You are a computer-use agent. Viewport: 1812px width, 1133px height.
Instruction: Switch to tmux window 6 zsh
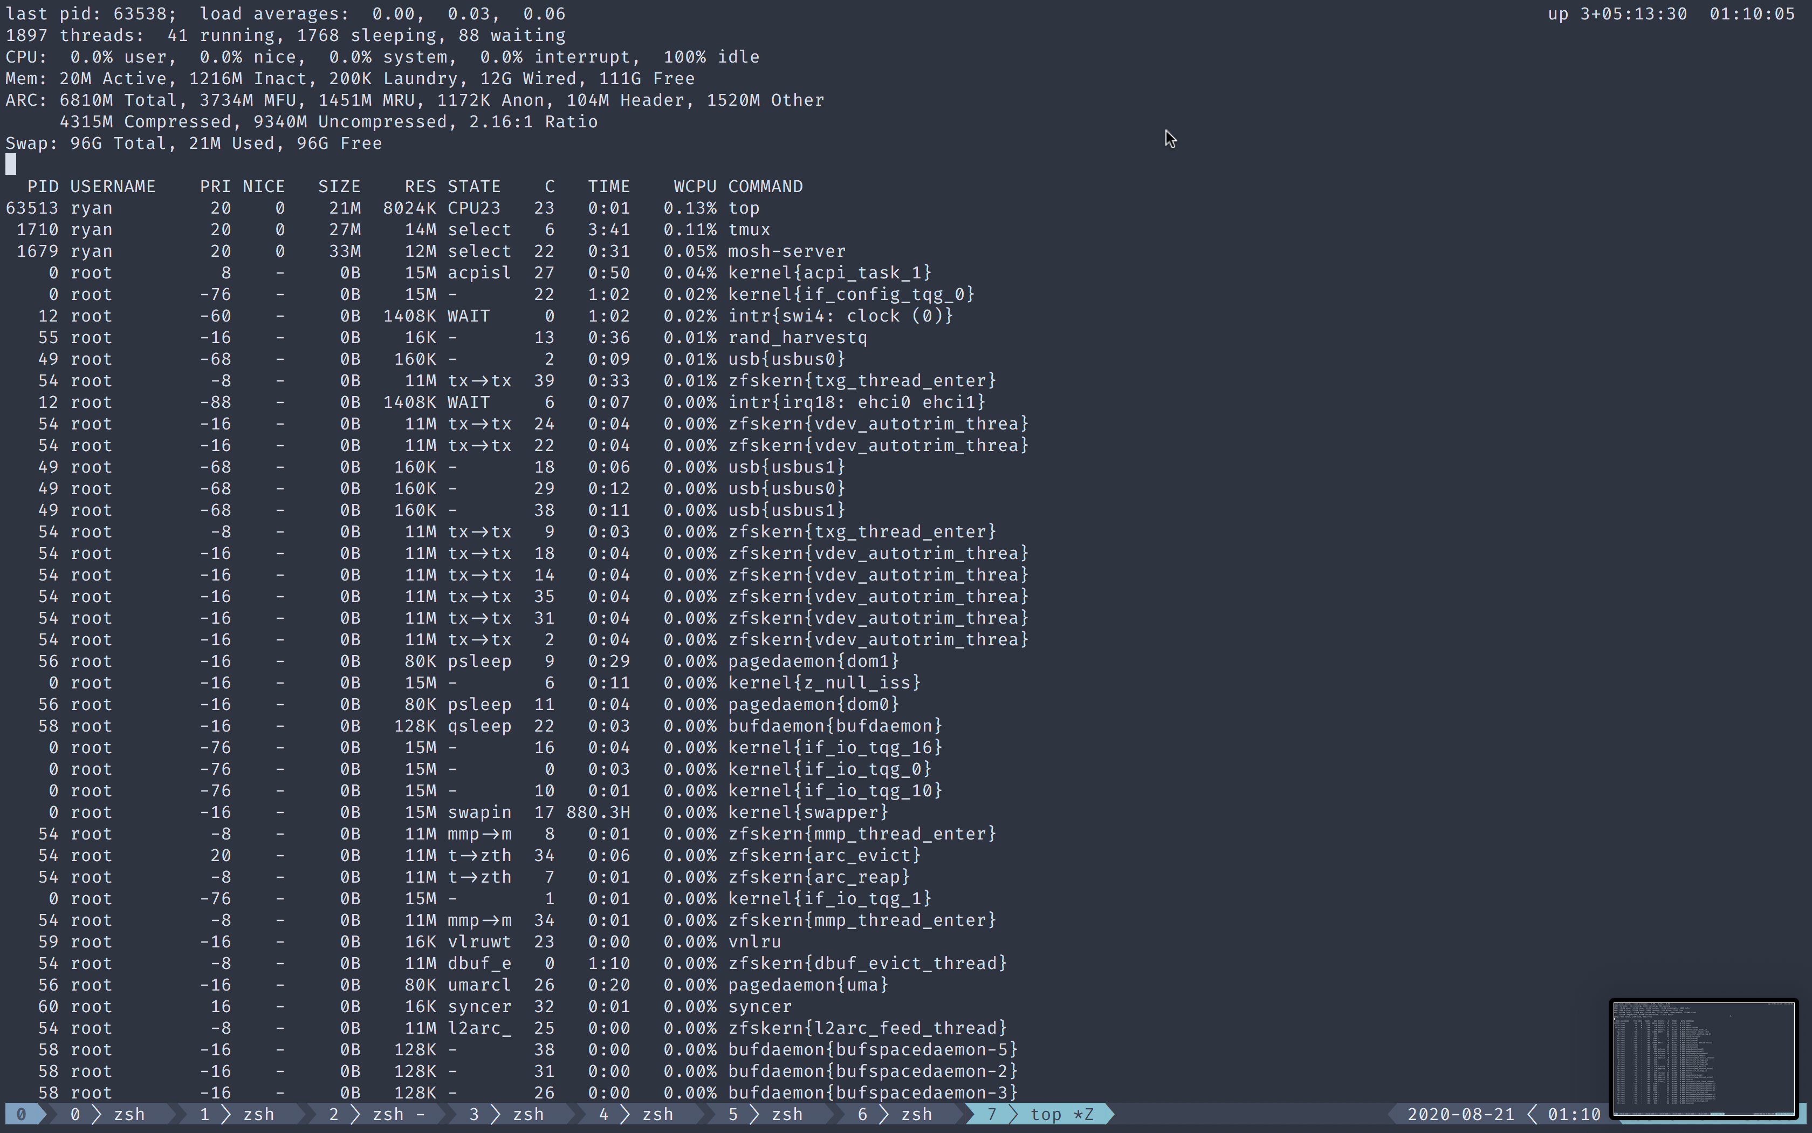[x=895, y=1114]
